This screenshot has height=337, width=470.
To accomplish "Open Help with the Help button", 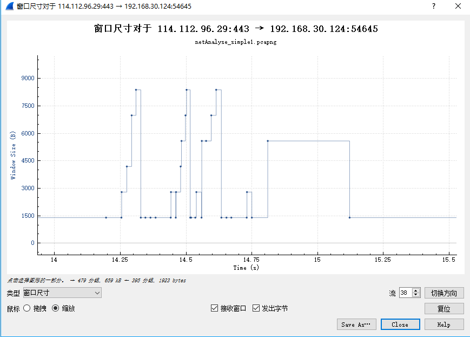I will pyautogui.click(x=444, y=325).
